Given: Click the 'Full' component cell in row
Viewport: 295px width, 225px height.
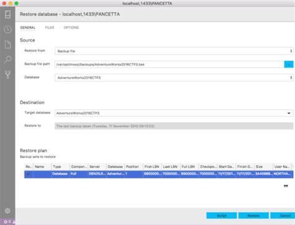Looking at the screenshot, I should click(78, 174).
